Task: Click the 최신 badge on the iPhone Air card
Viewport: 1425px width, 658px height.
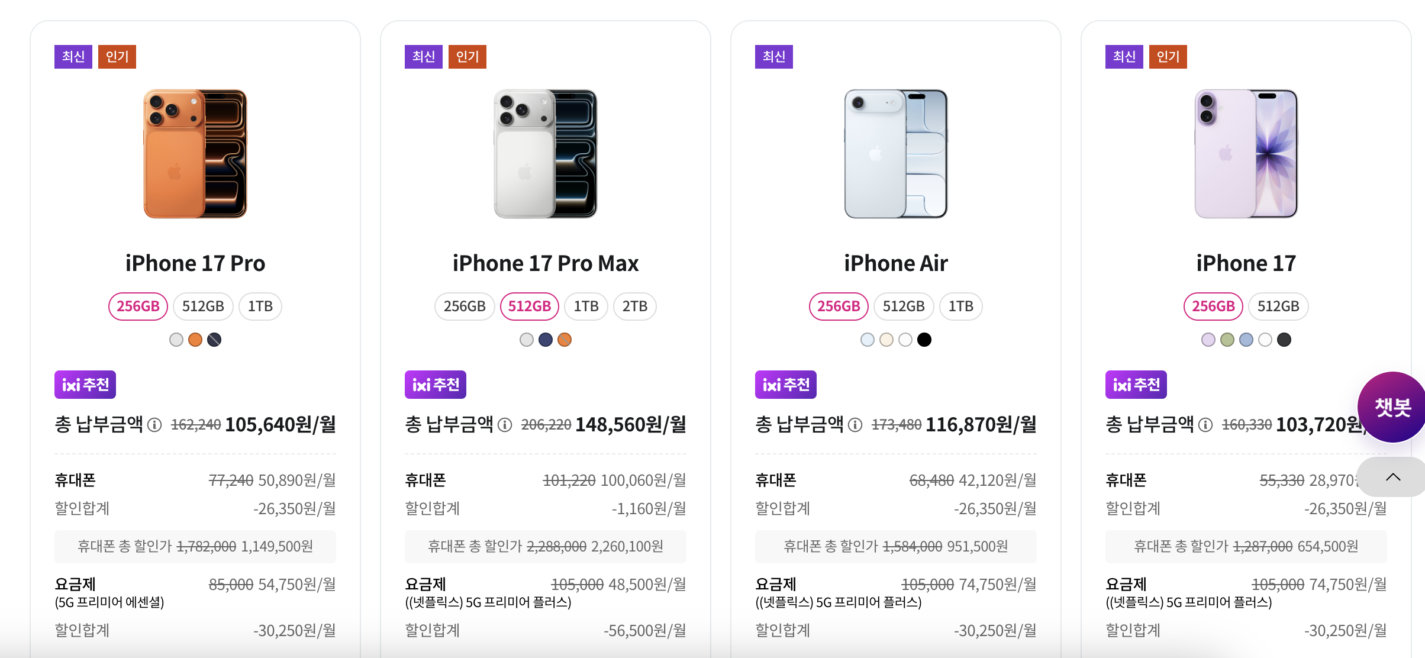Action: click(773, 57)
